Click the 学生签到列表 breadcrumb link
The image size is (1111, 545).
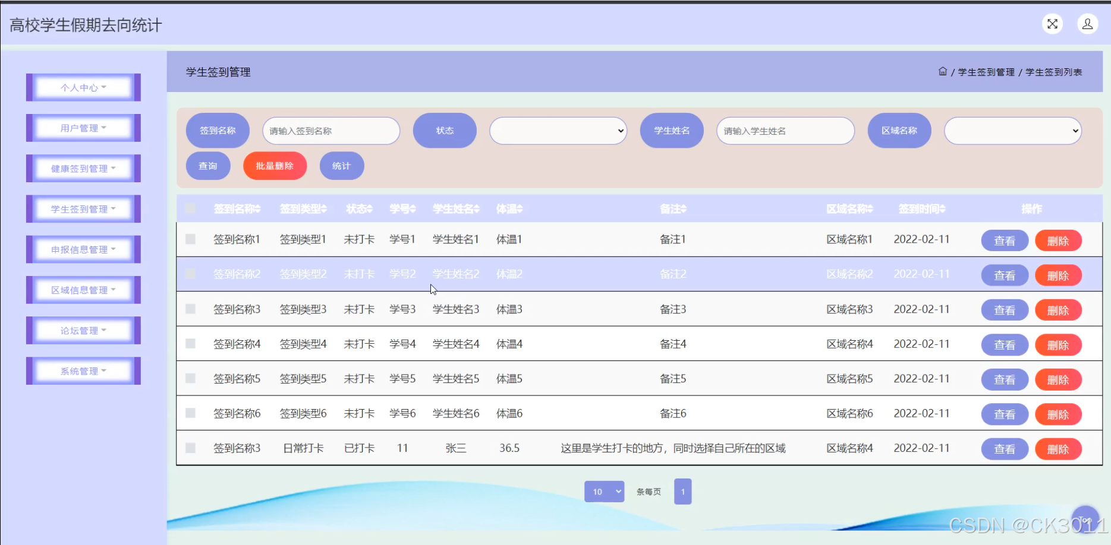coord(1054,72)
